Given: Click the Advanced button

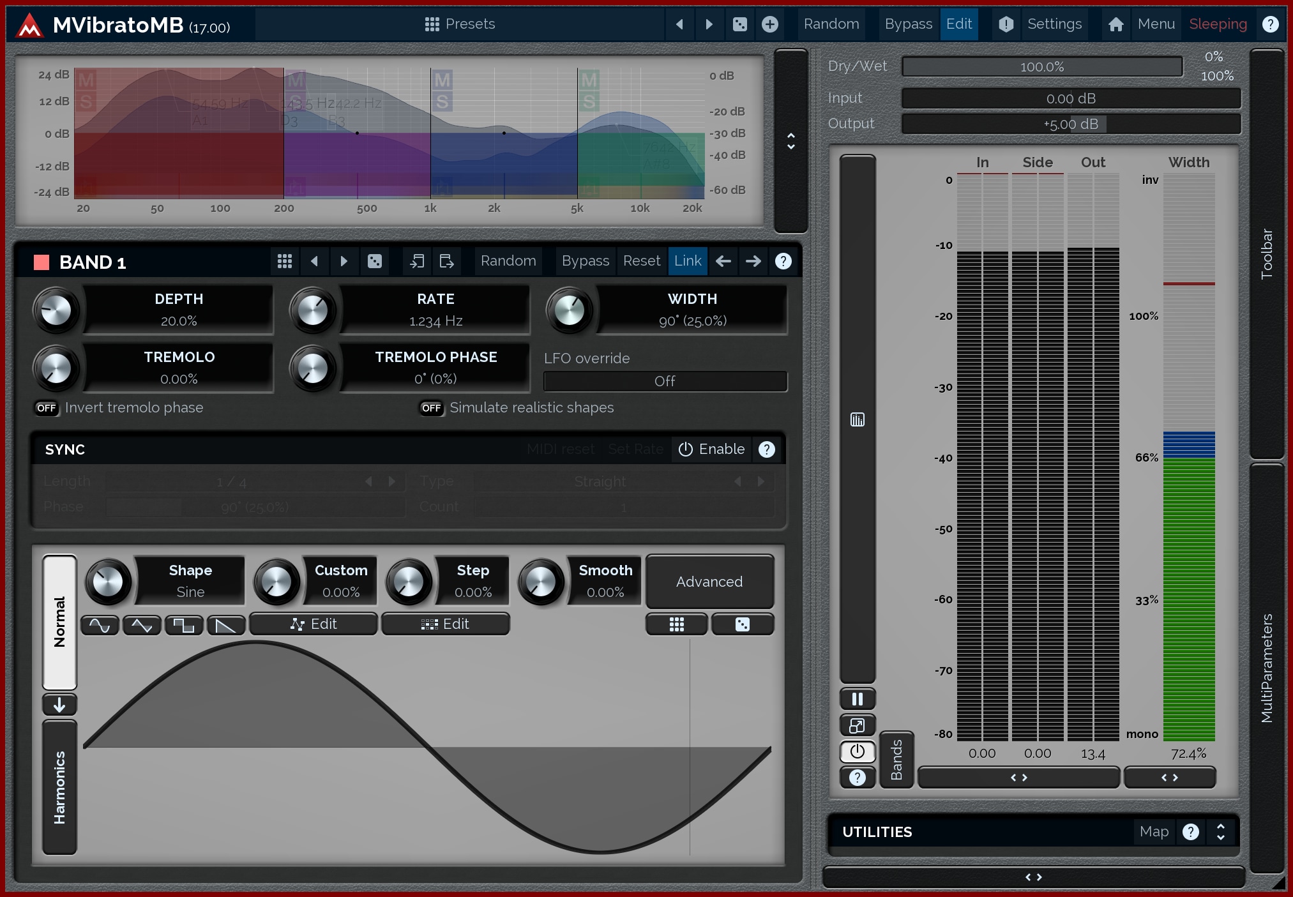Looking at the screenshot, I should click(x=709, y=582).
